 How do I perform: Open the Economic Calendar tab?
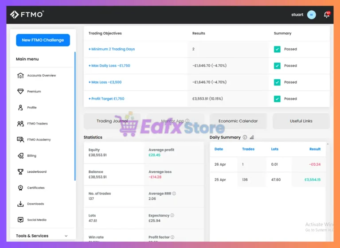[238, 121]
